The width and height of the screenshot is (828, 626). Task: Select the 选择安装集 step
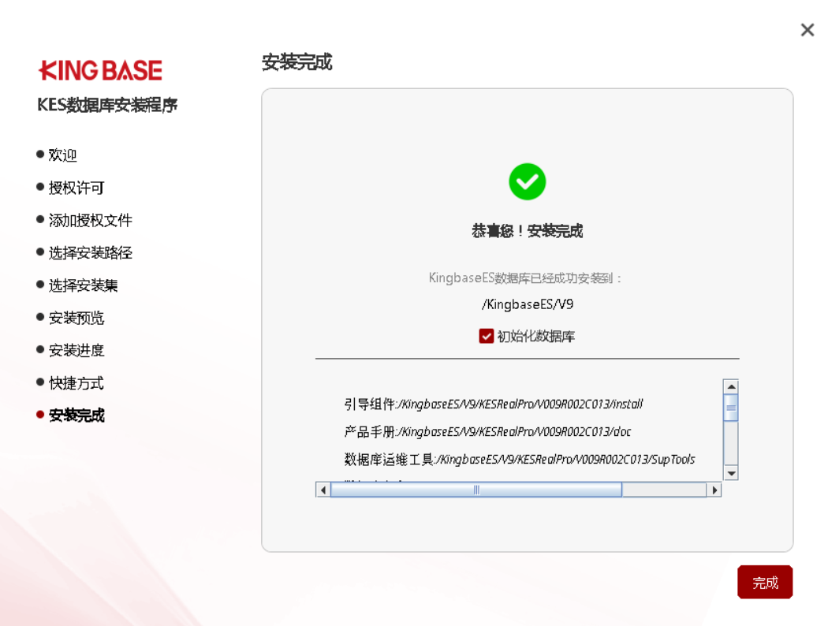[83, 285]
